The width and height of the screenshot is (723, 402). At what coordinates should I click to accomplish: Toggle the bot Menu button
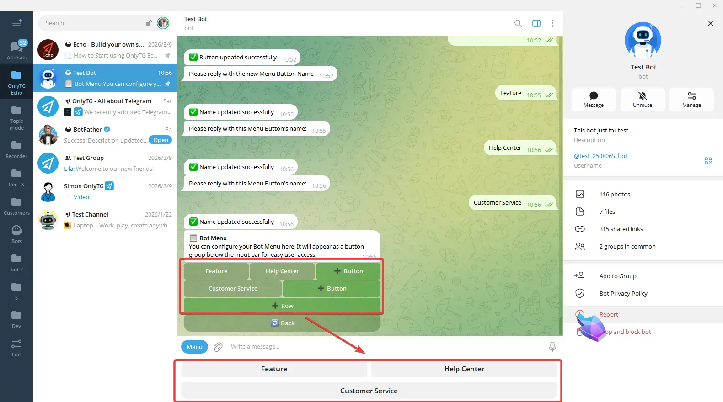(x=194, y=347)
